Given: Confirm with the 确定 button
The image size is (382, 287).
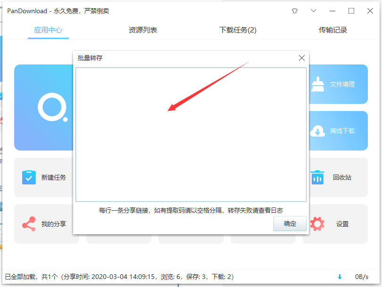Looking at the screenshot, I should point(290,223).
